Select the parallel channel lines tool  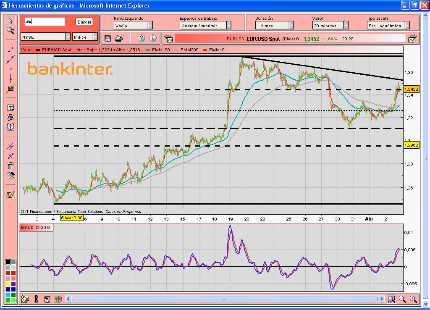[x=10, y=146]
